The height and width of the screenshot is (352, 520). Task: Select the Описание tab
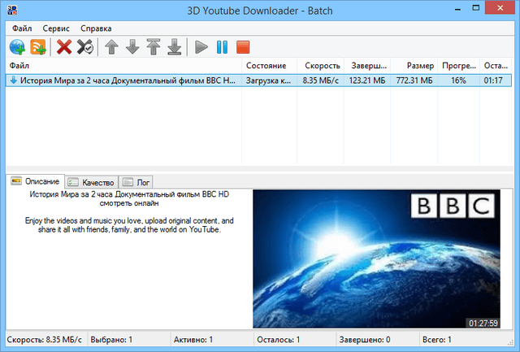(x=35, y=182)
